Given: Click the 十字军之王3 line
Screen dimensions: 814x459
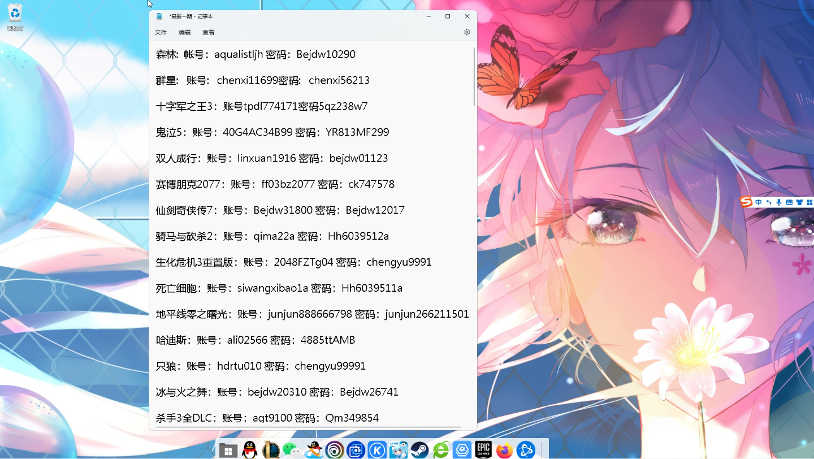Looking at the screenshot, I should [x=262, y=106].
